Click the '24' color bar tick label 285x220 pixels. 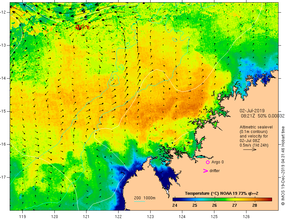click(x=175, y=205)
